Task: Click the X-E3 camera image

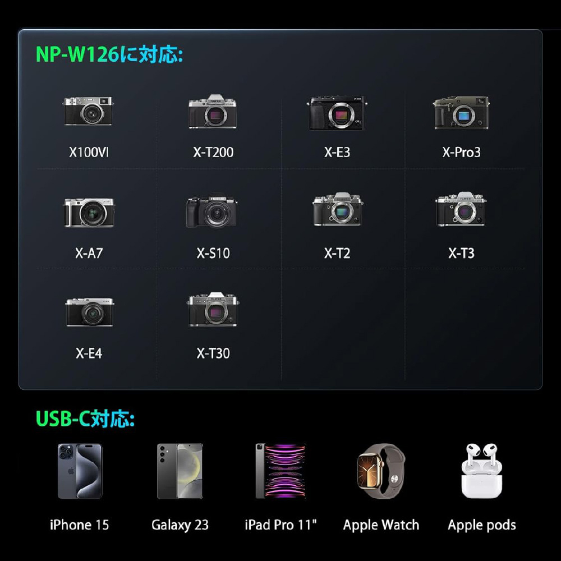Action: [337, 113]
